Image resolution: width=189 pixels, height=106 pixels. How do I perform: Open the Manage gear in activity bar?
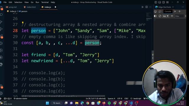[x=1, y=93]
